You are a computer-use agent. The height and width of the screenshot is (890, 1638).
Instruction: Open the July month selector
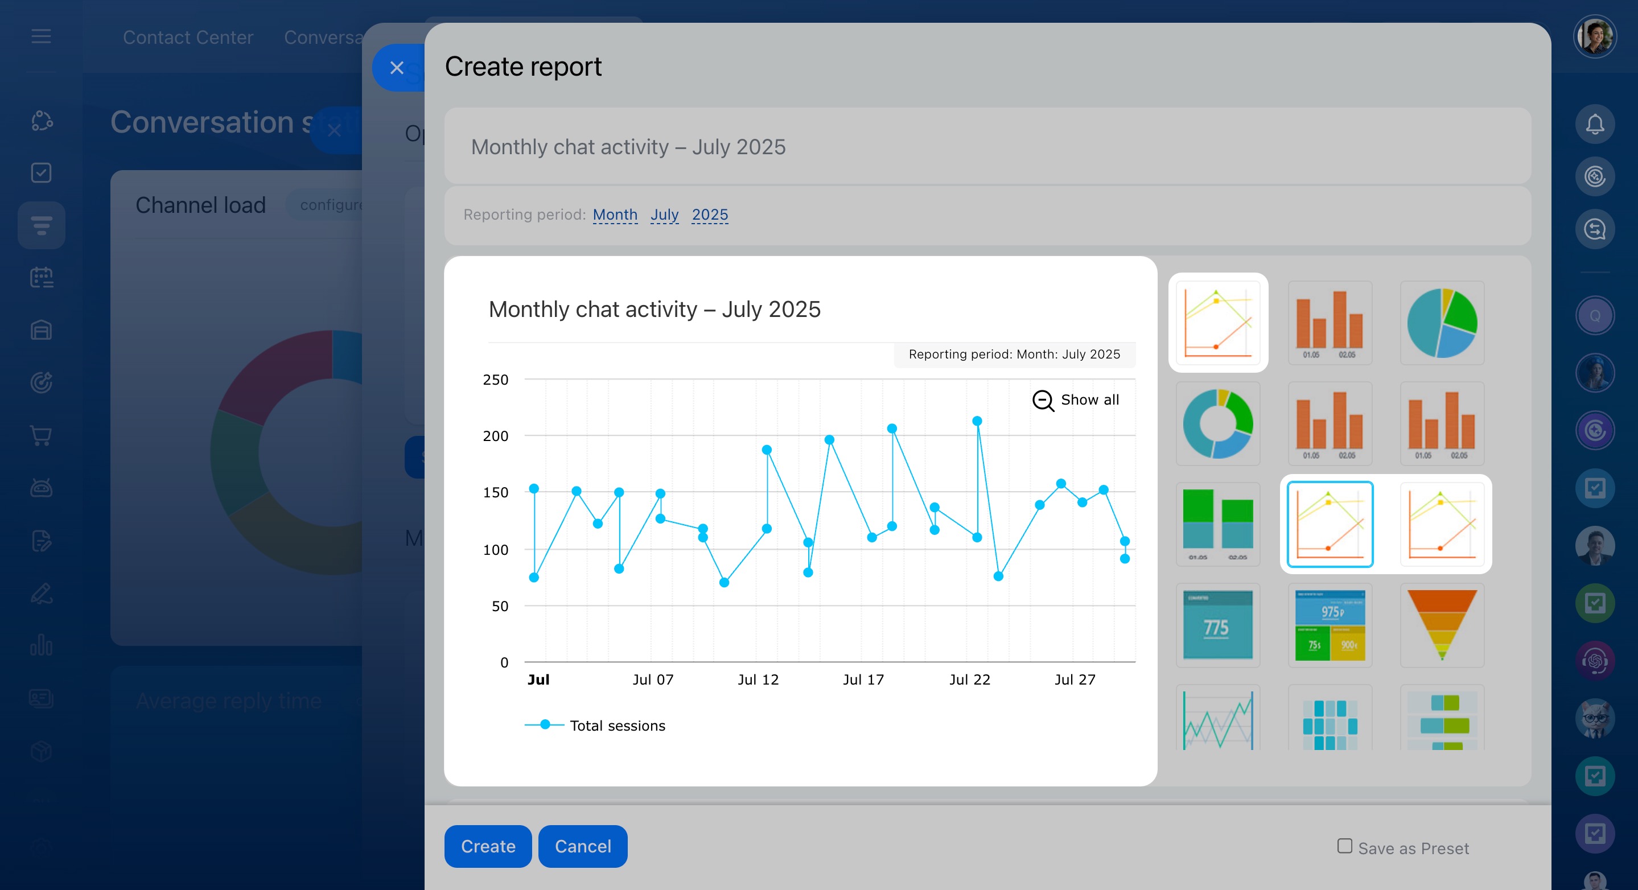tap(664, 215)
